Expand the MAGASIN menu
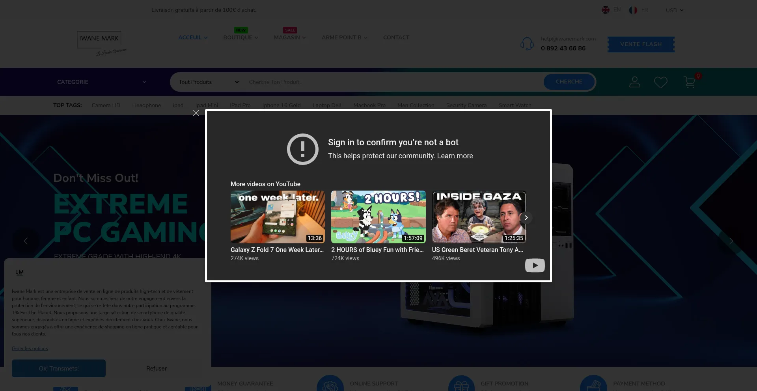This screenshot has height=391, width=757. pyautogui.click(x=290, y=37)
